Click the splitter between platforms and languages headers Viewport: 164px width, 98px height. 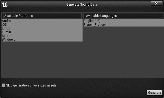pos(83,16)
